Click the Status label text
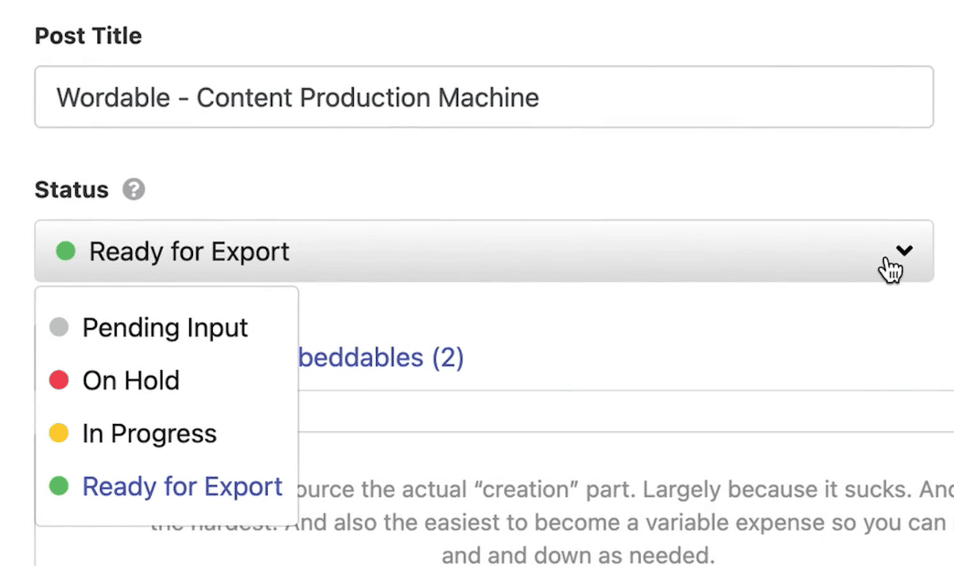 (x=72, y=191)
